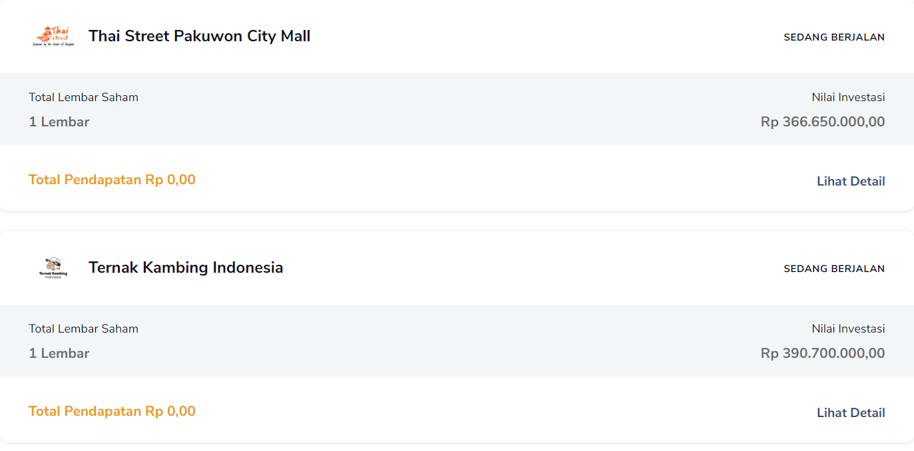The height and width of the screenshot is (451, 914).
Task: Click the gray summary band of Ternak Kambing card
Action: (457, 341)
